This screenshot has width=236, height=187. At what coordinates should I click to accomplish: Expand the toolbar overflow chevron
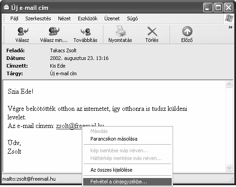(230, 27)
